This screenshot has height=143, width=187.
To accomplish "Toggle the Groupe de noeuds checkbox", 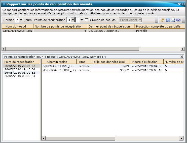I will [x=86, y=20].
